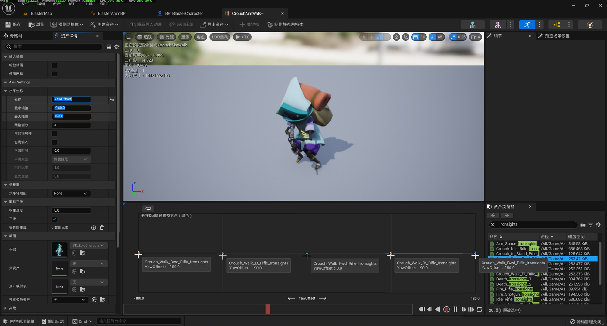Screen dimensions: 607x326
Task: Open the 创建资产 dropdown
Action: click(104, 25)
